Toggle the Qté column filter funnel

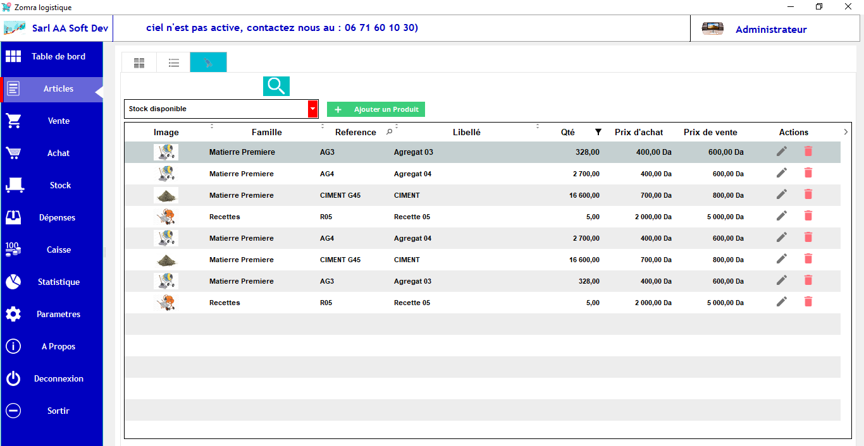point(598,132)
